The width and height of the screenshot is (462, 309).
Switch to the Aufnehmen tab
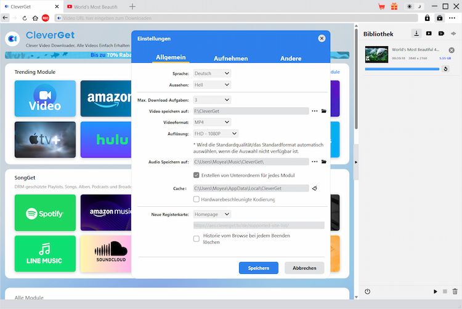tap(230, 58)
